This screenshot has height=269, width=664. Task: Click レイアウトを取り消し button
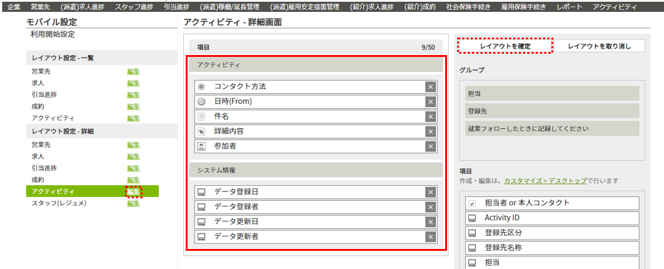pyautogui.click(x=599, y=46)
